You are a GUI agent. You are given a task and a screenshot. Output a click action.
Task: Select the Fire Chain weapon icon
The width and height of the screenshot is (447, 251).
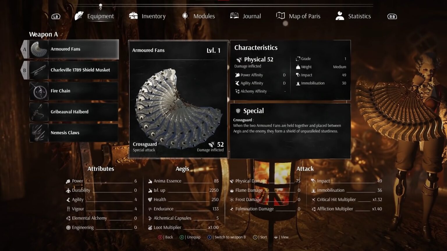click(x=39, y=91)
